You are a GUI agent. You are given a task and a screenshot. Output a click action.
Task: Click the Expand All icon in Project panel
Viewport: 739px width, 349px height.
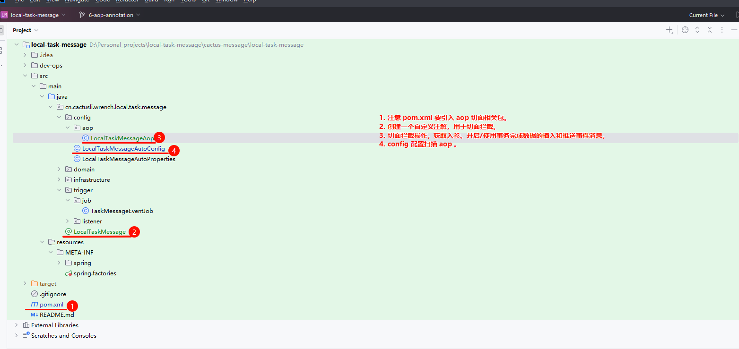point(697,30)
